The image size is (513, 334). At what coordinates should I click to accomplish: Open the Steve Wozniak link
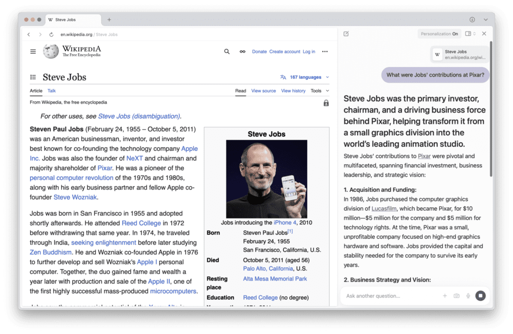(75, 197)
